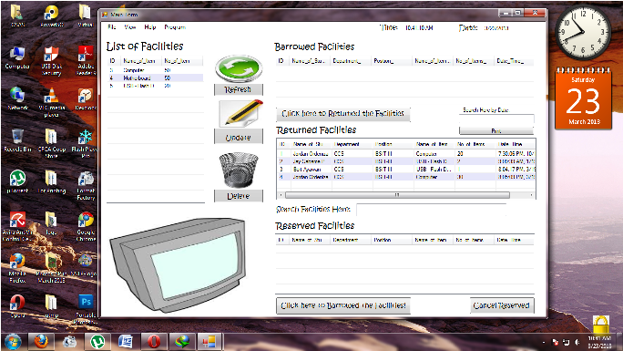Click the Cancel Reserved button
This screenshot has width=623, height=351.
502,305
